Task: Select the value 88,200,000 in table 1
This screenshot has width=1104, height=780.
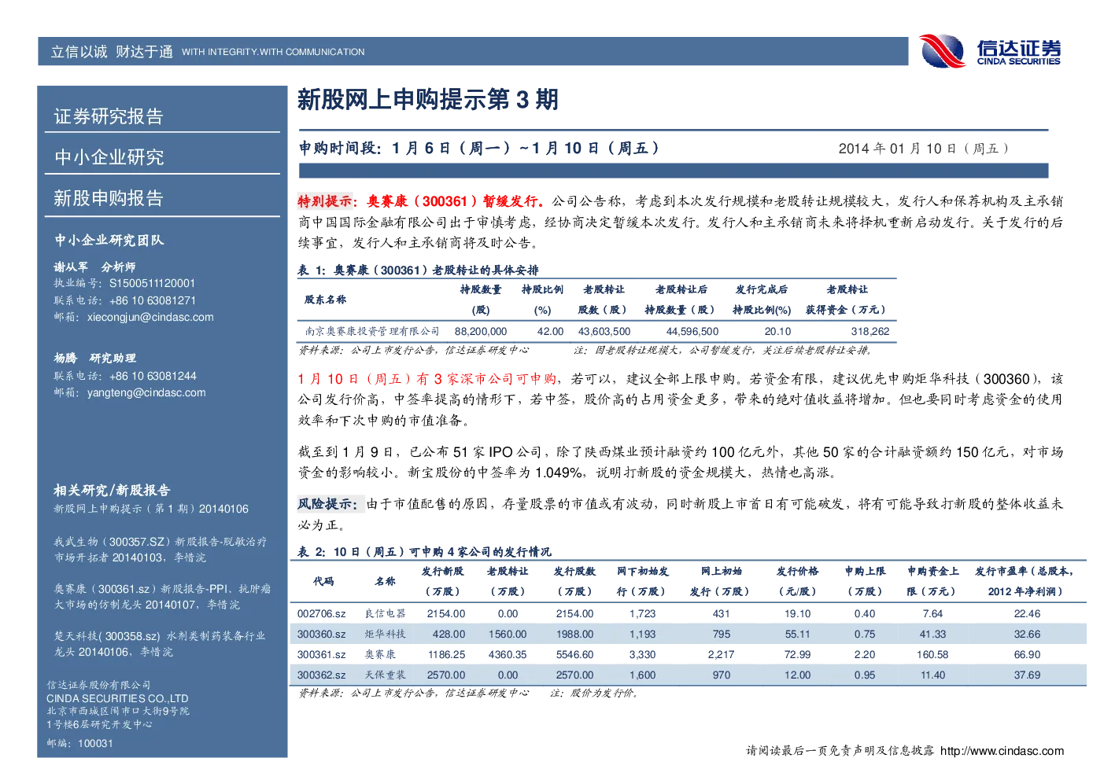Action: point(481,332)
